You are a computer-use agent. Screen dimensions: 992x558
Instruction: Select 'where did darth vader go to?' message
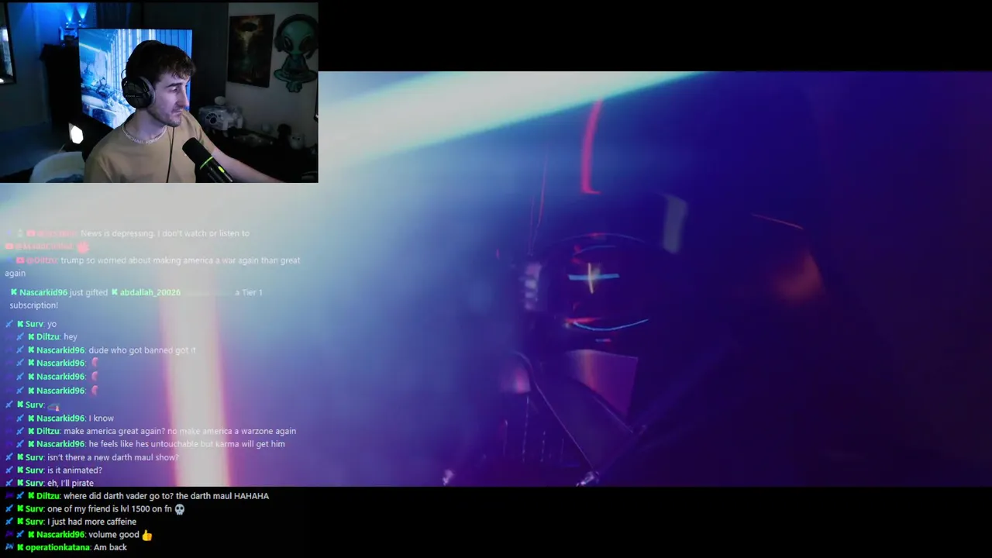[166, 496]
